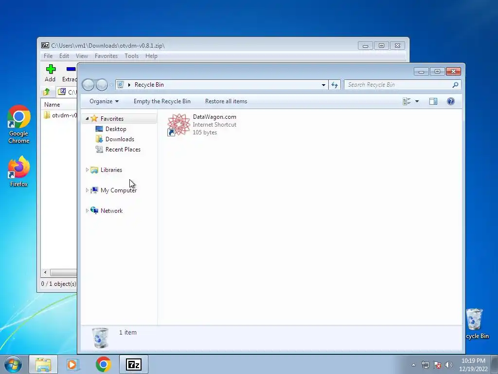The height and width of the screenshot is (374, 498).
Task: Open Firefox desktop shortcut
Action: (x=19, y=171)
